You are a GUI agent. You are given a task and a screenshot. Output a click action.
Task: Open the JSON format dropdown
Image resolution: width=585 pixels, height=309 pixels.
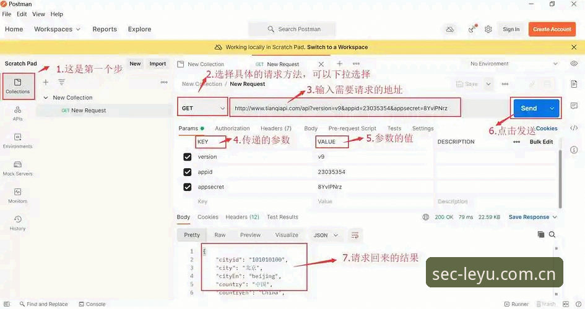pyautogui.click(x=326, y=235)
